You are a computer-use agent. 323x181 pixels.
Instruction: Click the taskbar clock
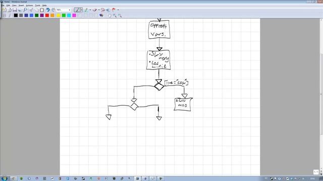(312, 179)
